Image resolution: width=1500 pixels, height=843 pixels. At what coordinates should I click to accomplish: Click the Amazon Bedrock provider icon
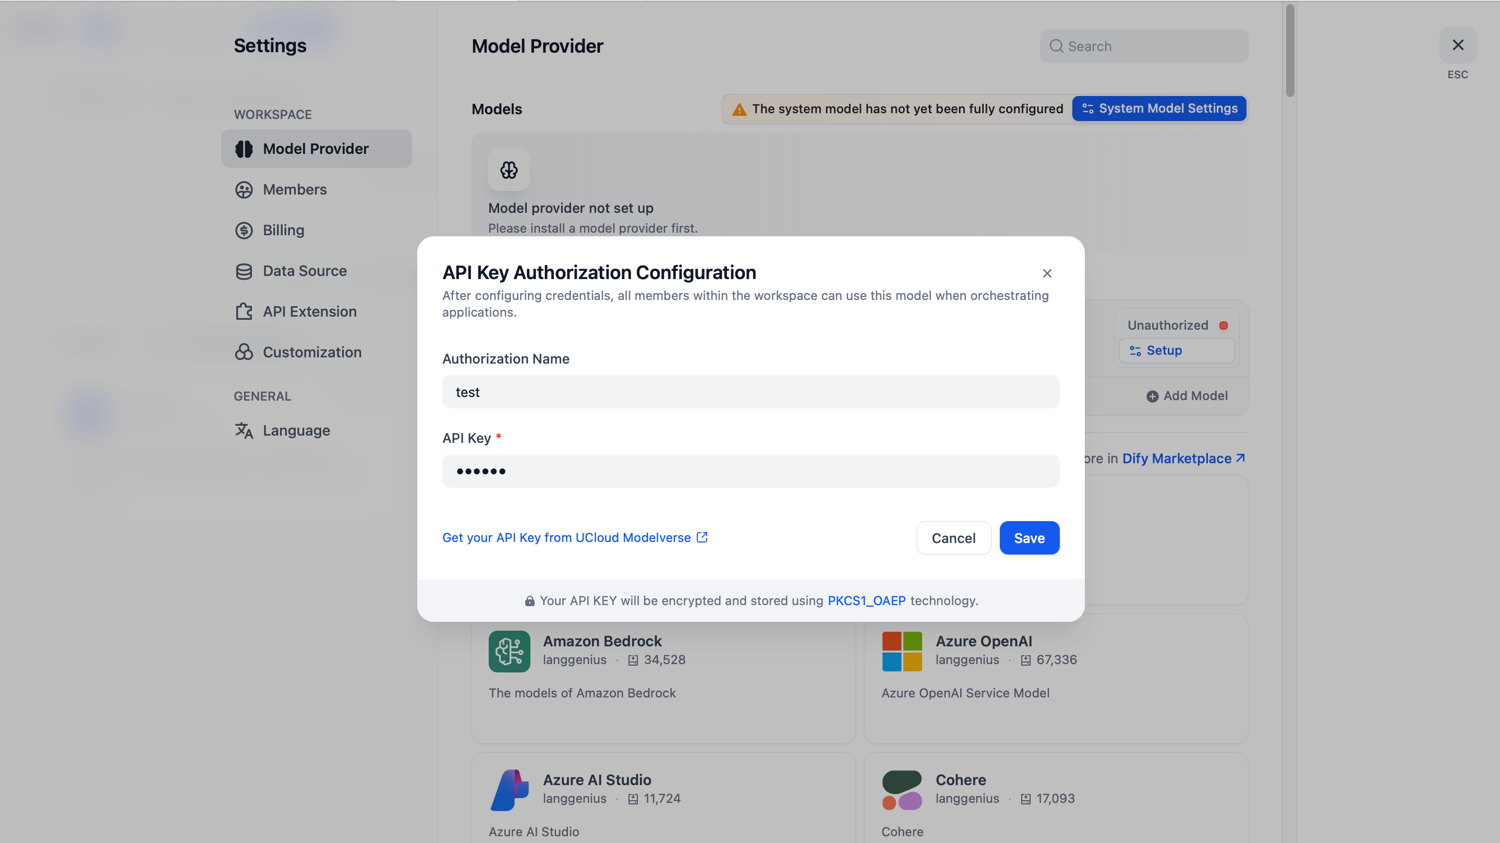509,652
